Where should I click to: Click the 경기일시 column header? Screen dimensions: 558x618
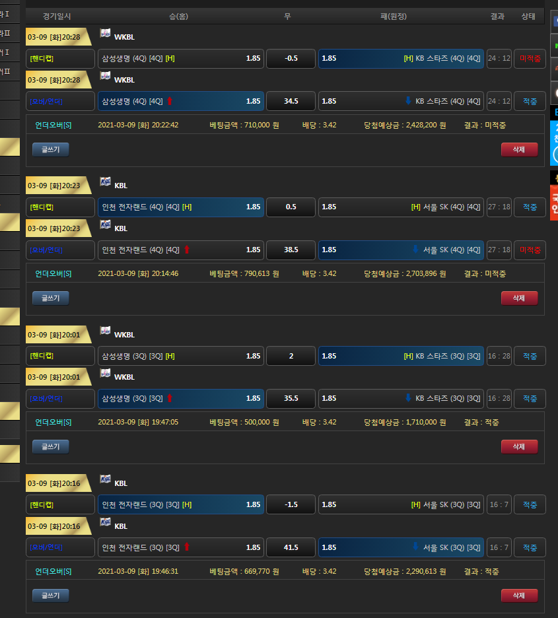[x=57, y=16]
